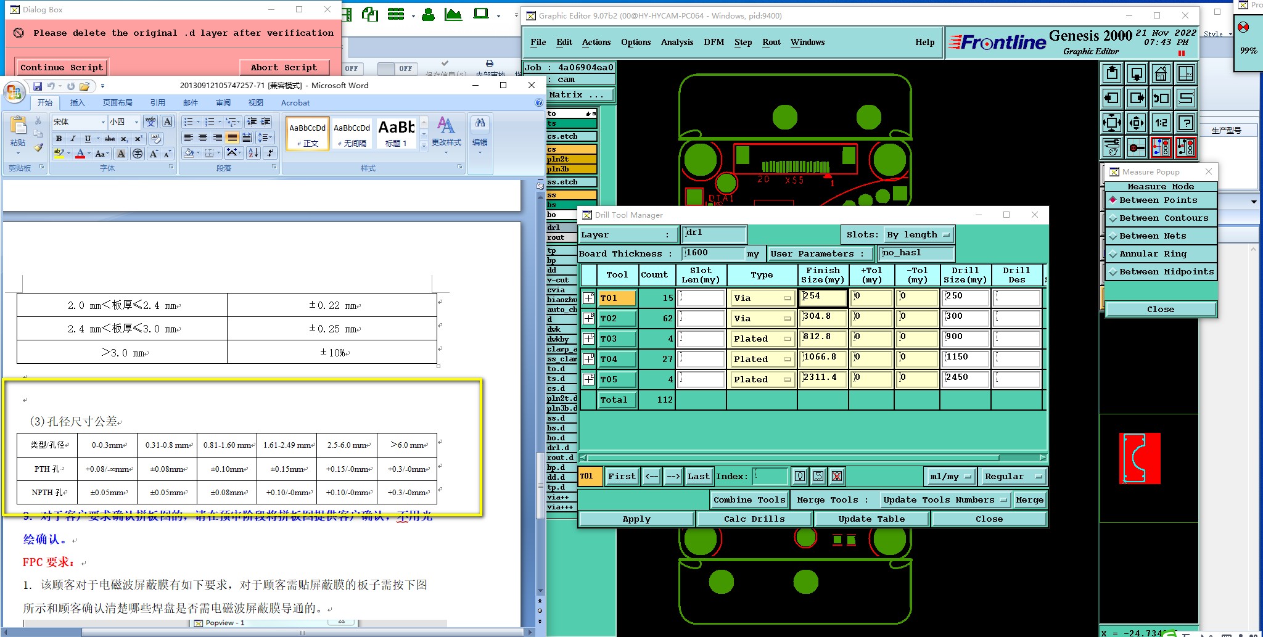Click Genesis pan down arrow icon
1263x637 pixels.
pos(1137,74)
